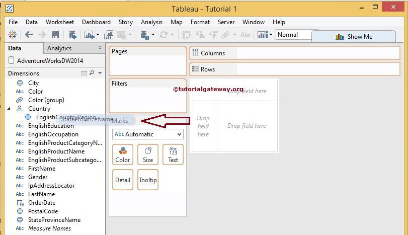408x235 pixels.
Task: Open the File menu
Action: click(13, 22)
